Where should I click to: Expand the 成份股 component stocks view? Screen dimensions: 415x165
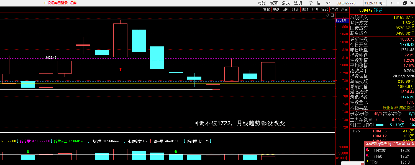(x=404, y=108)
